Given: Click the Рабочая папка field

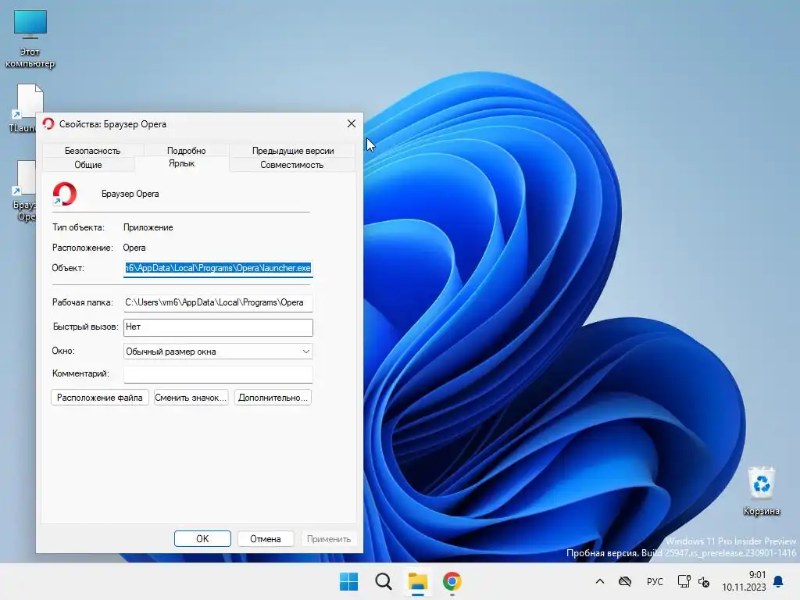Looking at the screenshot, I should pyautogui.click(x=218, y=302).
